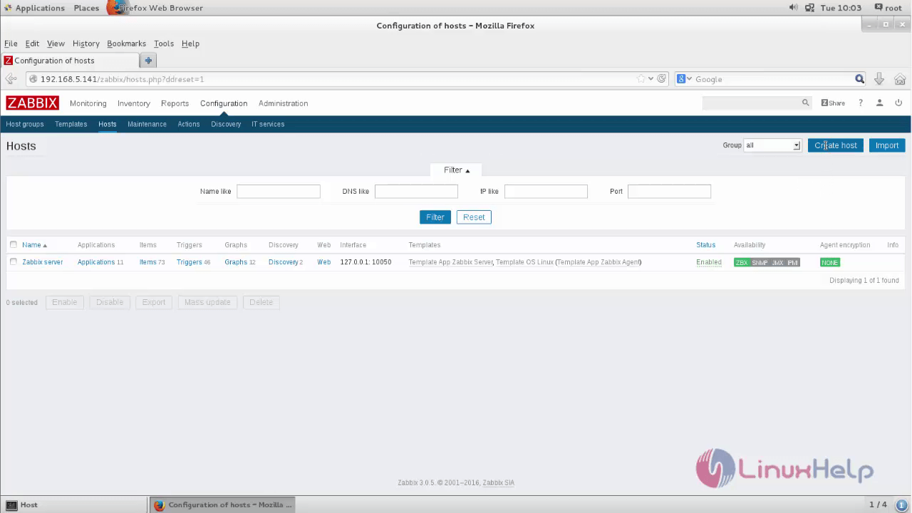This screenshot has width=912, height=513.
Task: Click the bookmark star in URL bar
Action: point(641,79)
